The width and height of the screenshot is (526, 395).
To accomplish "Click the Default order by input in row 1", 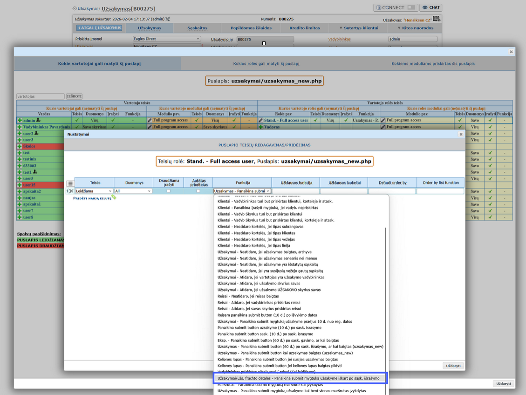I will 392,191.
